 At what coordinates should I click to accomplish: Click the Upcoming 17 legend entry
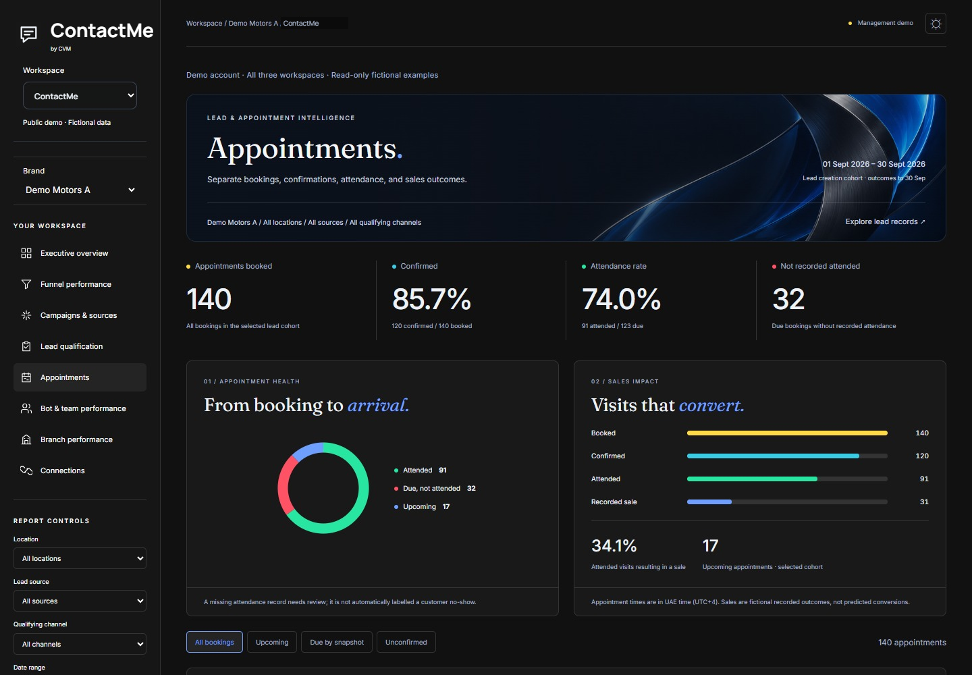(422, 506)
